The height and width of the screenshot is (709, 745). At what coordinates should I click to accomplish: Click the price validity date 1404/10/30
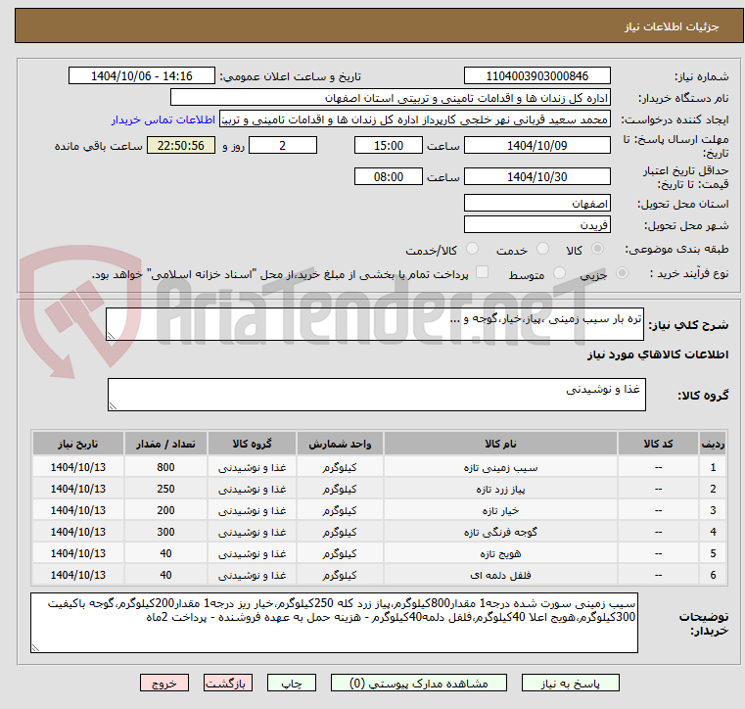[536, 177]
